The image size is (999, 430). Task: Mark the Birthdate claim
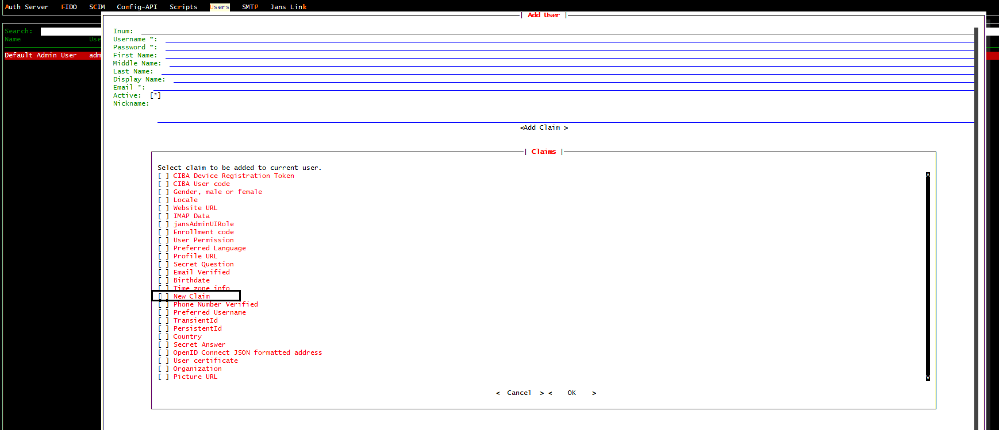[x=164, y=281]
